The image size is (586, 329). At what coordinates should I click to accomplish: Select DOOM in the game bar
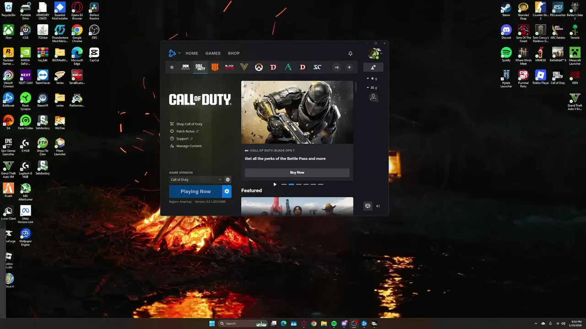[185, 67]
